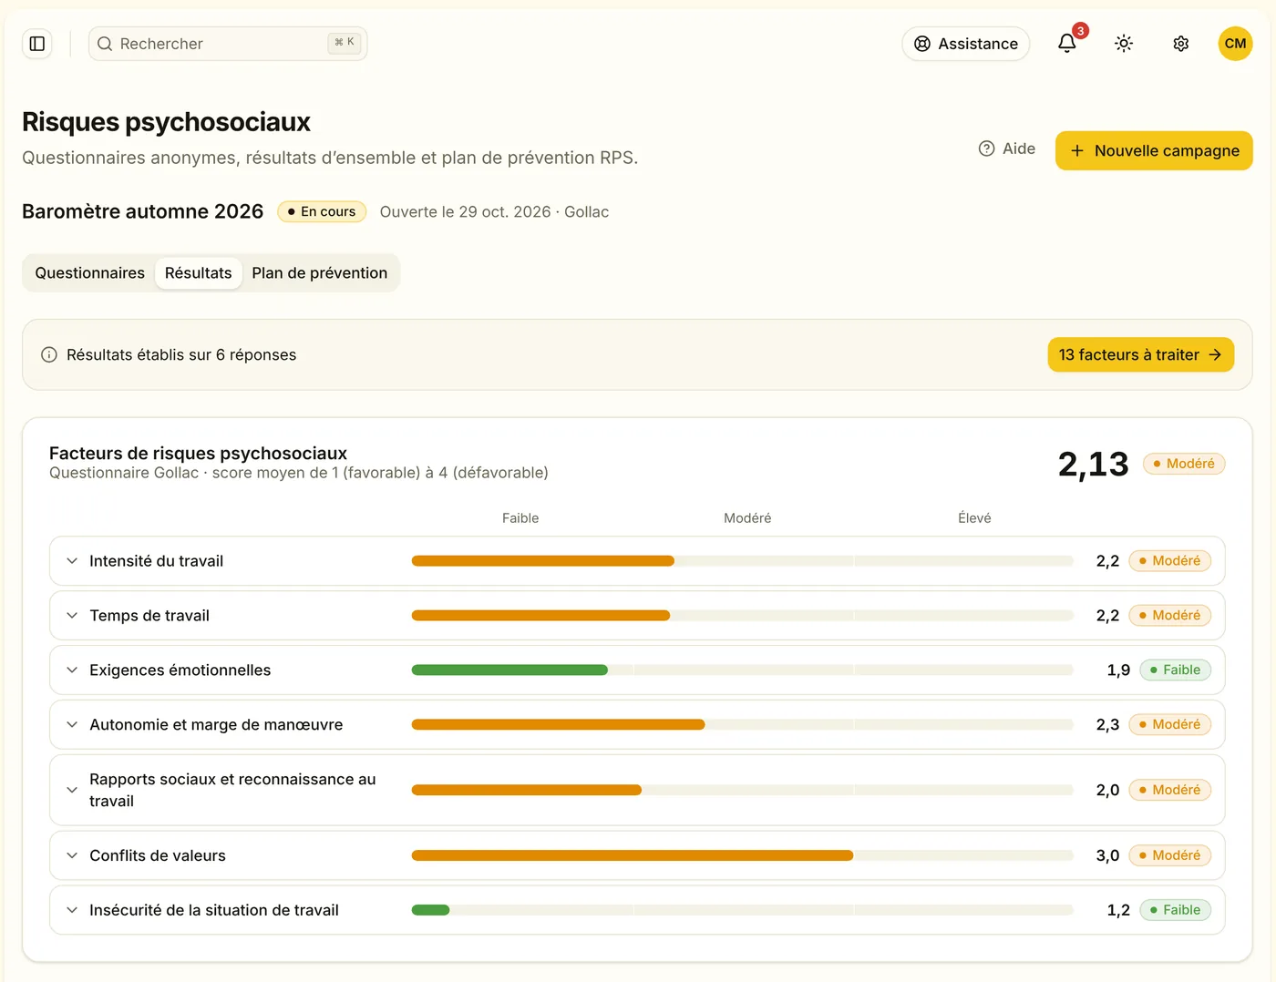Open the notifications bell
This screenshot has width=1276, height=982.
coord(1067,44)
